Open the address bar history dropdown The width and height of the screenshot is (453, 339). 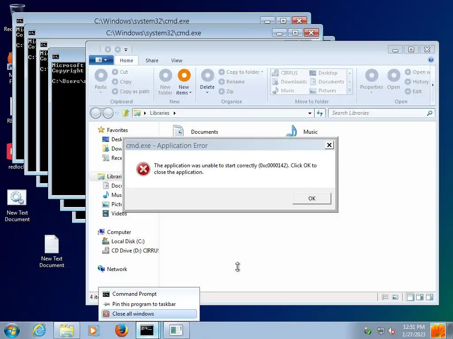[x=310, y=113]
